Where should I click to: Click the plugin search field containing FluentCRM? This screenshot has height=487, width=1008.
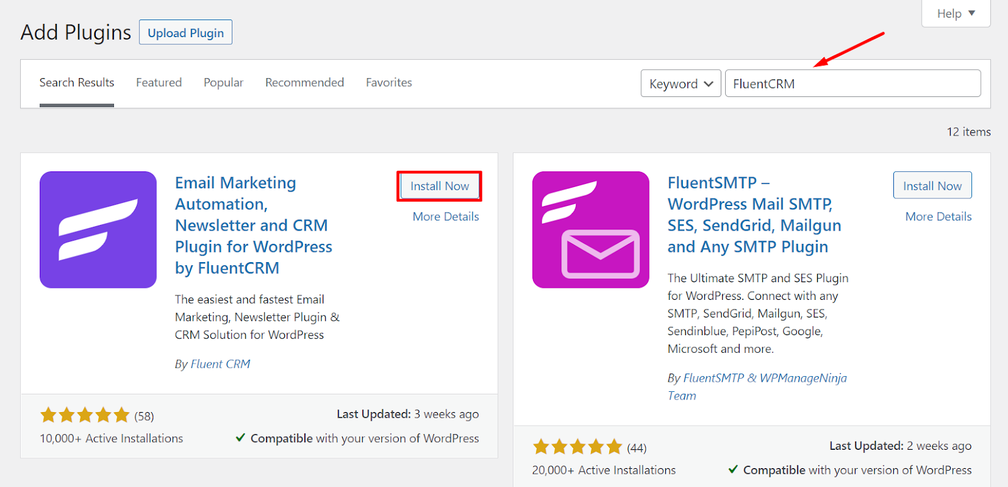(x=853, y=83)
